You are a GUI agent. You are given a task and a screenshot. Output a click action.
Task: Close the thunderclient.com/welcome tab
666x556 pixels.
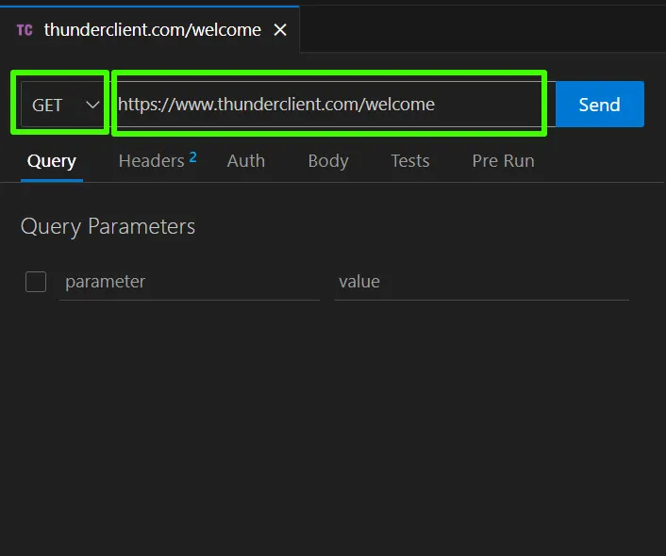(x=280, y=30)
